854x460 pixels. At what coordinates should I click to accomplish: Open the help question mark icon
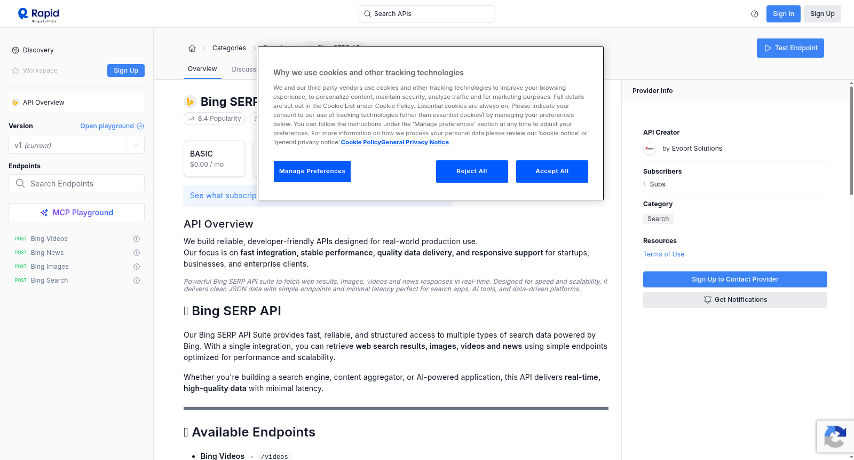[x=755, y=14]
